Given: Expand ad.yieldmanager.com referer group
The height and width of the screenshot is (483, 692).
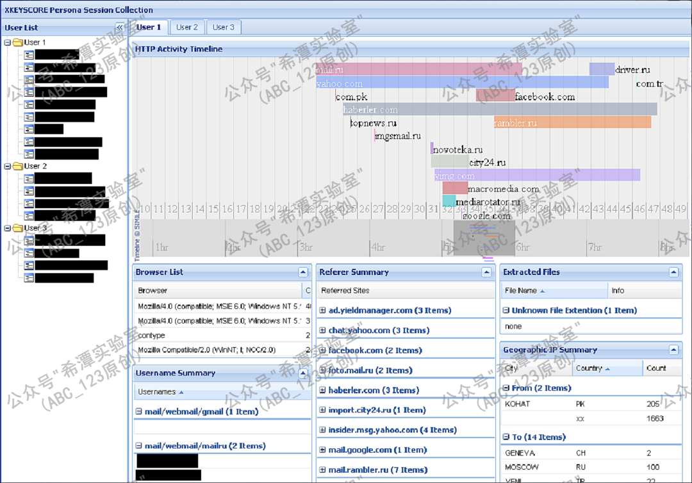Looking at the screenshot, I should (x=322, y=311).
